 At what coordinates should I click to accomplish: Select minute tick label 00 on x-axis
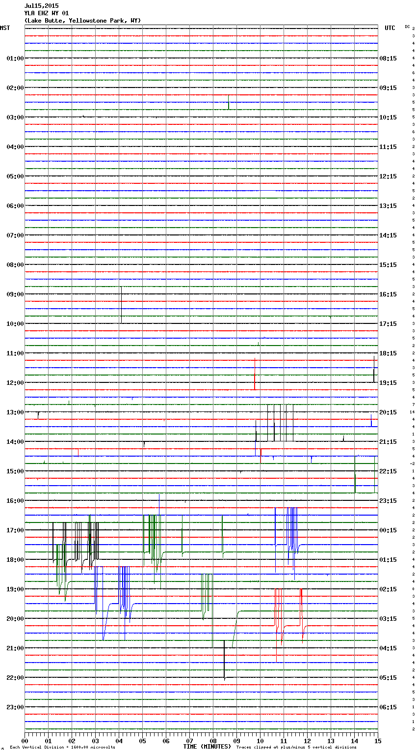(25, 741)
